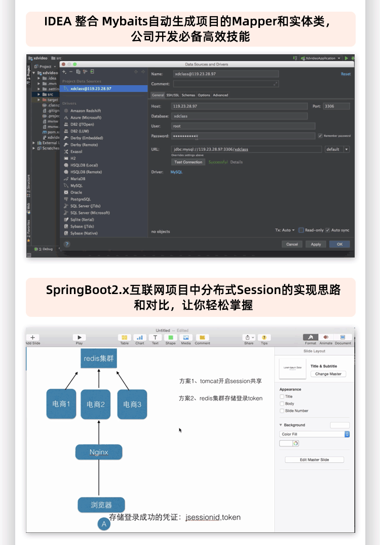Click the remove data source minus icon
Viewport: 380px width, 545px height.
tap(71, 72)
